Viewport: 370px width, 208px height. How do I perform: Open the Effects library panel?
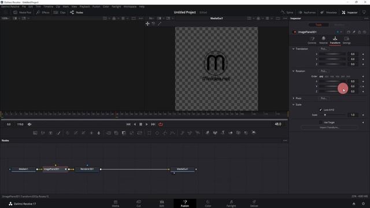(43, 12)
